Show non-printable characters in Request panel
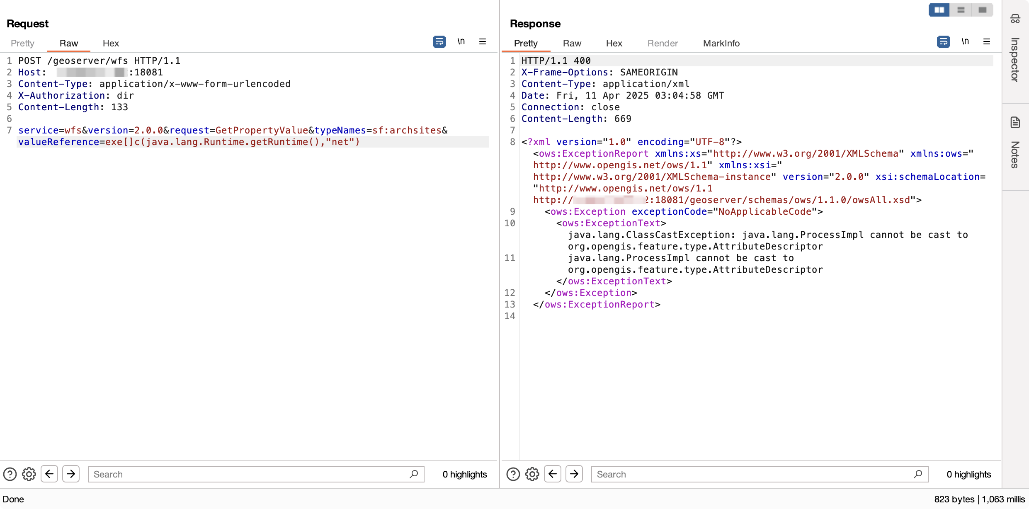Viewport: 1029px width, 509px height. pos(461,41)
